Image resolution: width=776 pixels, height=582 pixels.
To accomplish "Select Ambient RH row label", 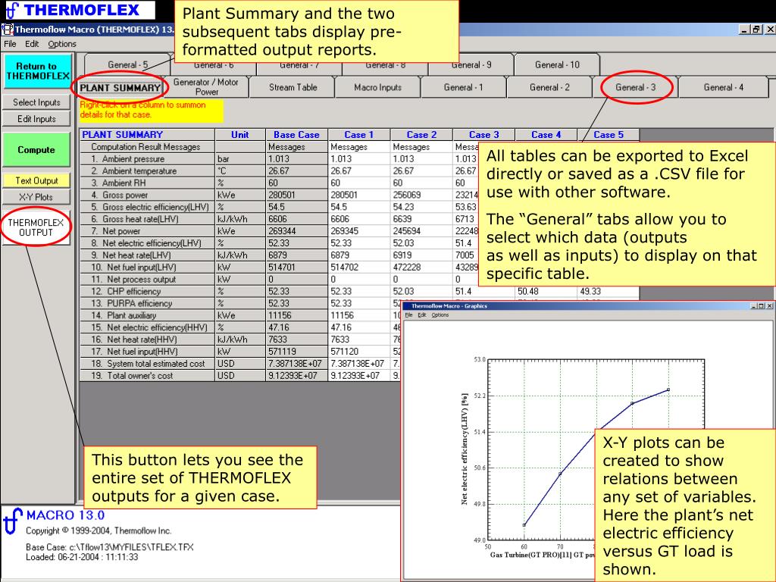I will tap(147, 183).
